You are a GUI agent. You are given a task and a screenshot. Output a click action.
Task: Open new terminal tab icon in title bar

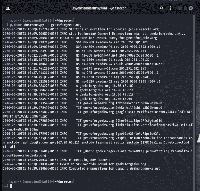click(x=8, y=8)
